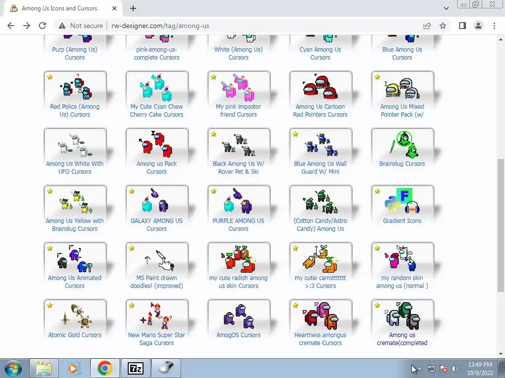Image resolution: width=505 pixels, height=378 pixels.
Task: Open the Windows Start menu
Action: pyautogui.click(x=13, y=368)
